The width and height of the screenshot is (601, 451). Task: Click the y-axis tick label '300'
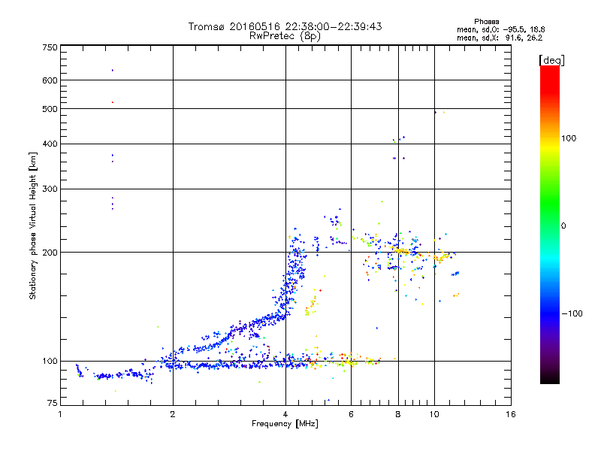coord(50,189)
